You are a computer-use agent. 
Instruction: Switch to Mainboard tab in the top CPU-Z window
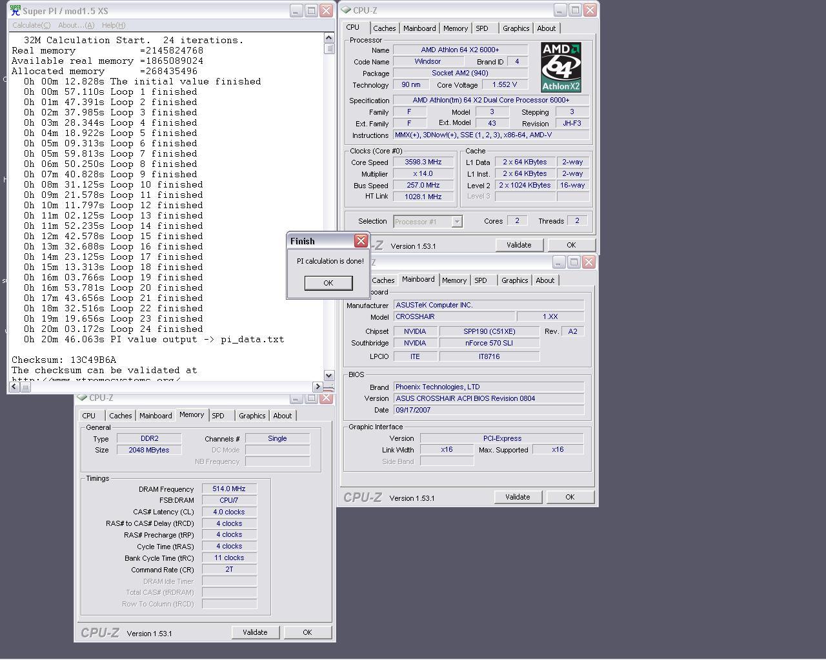[419, 28]
